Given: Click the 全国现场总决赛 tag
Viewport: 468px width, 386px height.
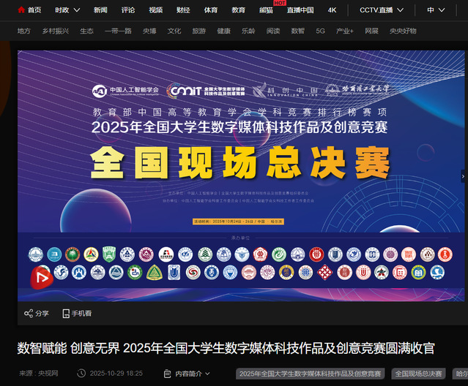Looking at the screenshot, I should (419, 374).
